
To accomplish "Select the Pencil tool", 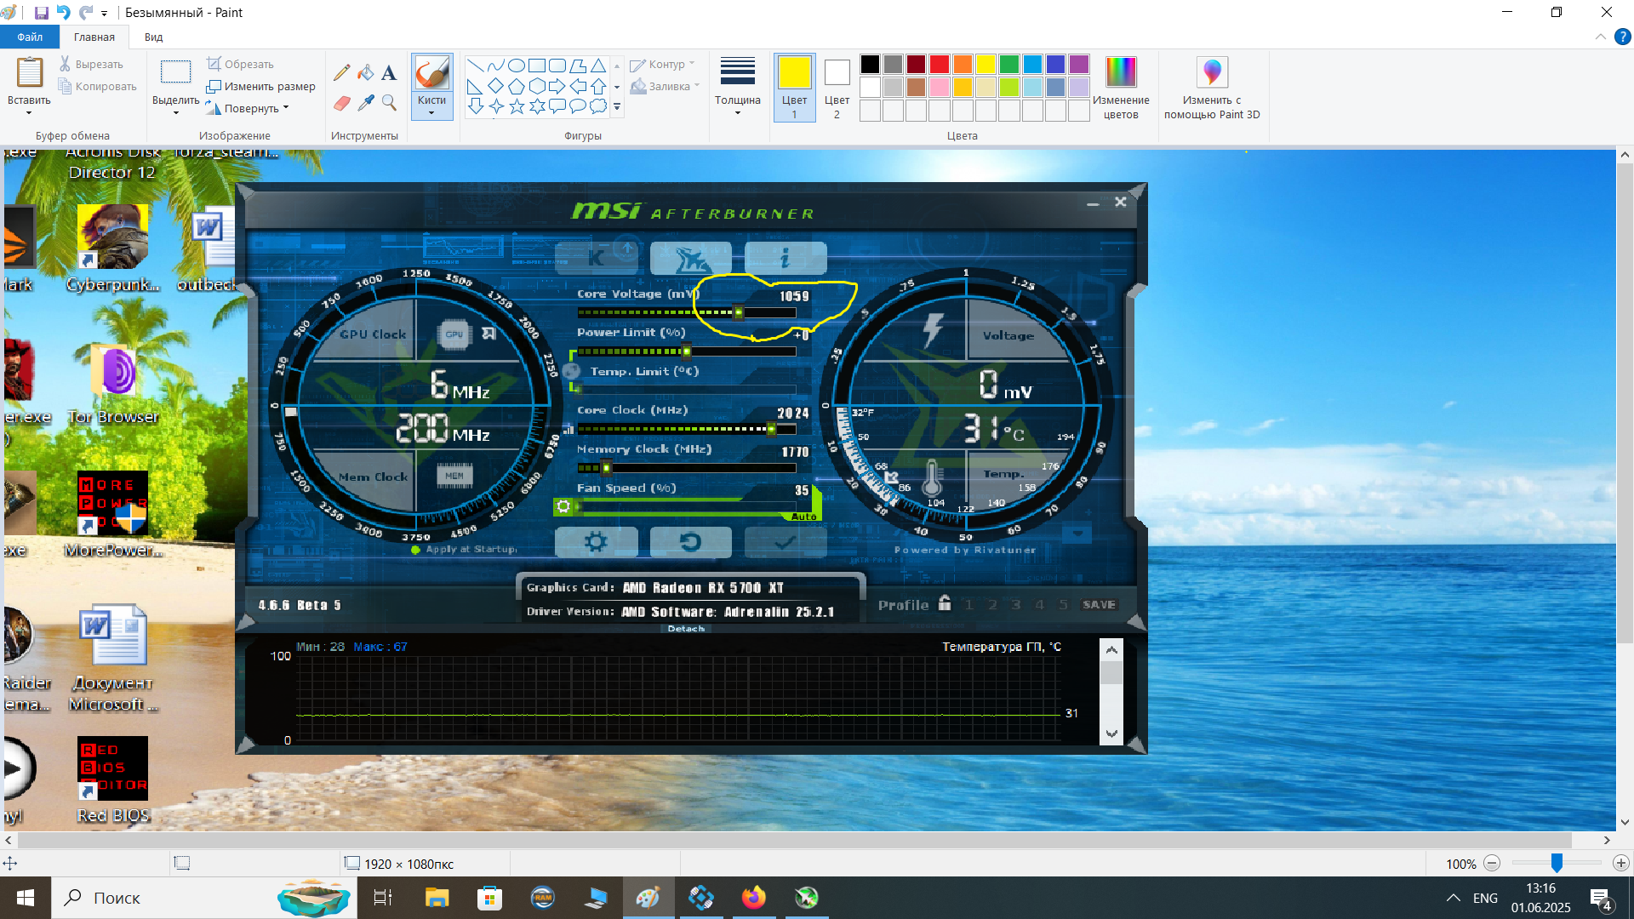I will click(x=341, y=73).
